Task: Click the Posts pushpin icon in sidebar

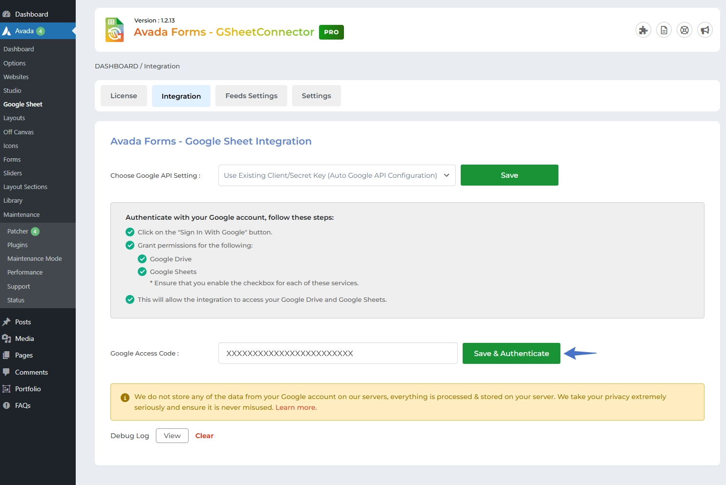Action: [x=6, y=322]
